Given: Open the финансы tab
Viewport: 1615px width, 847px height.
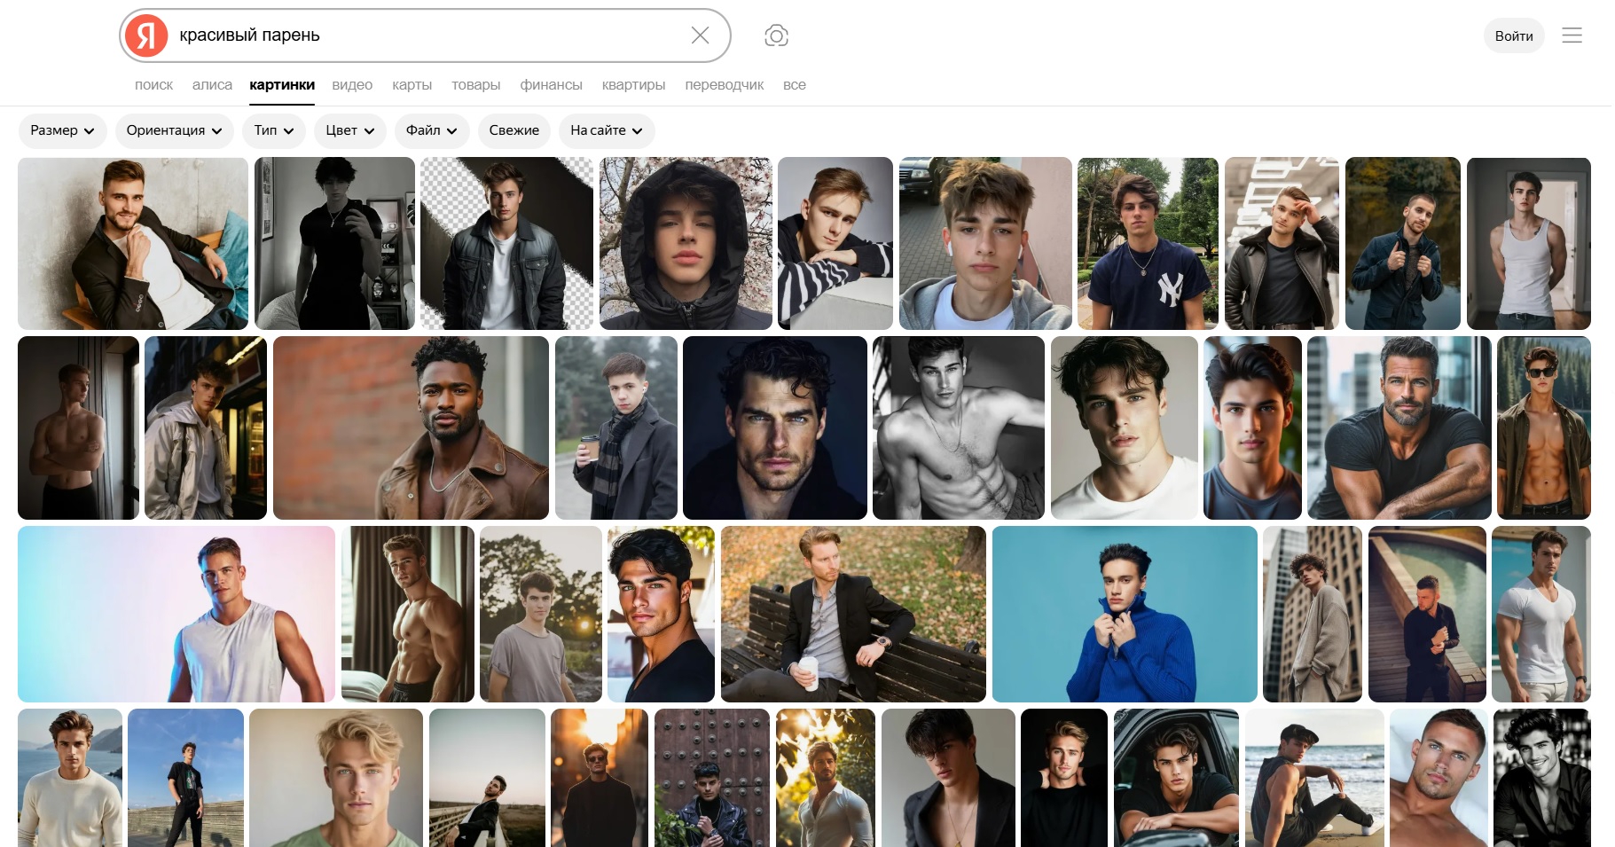Looking at the screenshot, I should coord(551,85).
